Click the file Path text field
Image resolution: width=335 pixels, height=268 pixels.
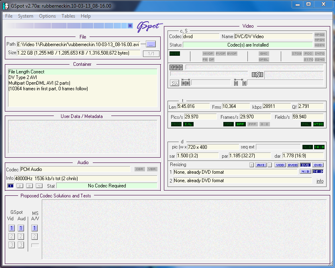78,44
